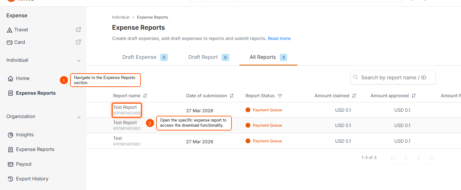
Task: Open Travel from the sidebar icon
Action: click(x=10, y=30)
